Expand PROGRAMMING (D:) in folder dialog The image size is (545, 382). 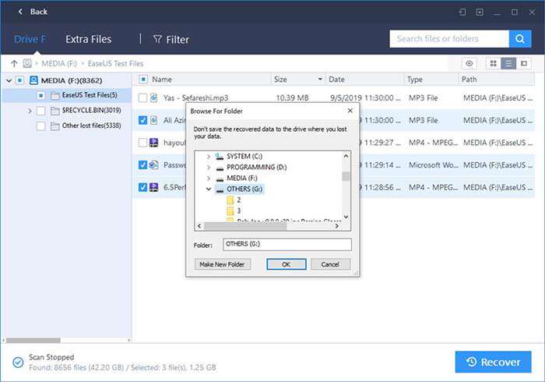point(209,168)
